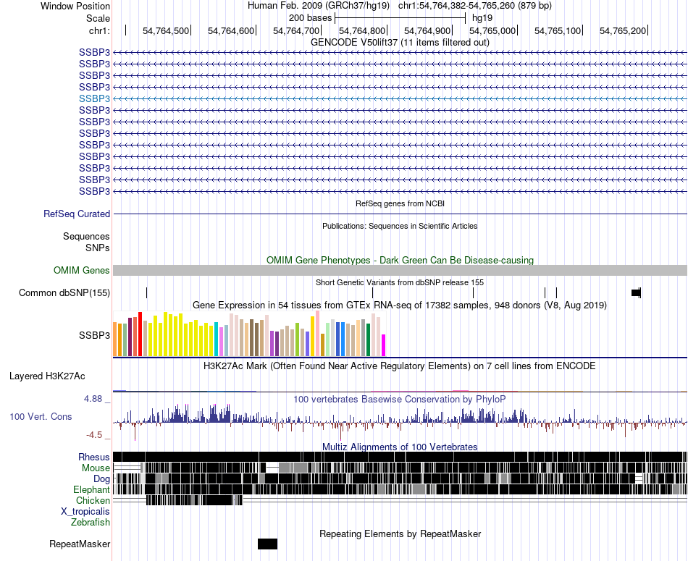Click the 4.88 upper scale value

(x=93, y=399)
